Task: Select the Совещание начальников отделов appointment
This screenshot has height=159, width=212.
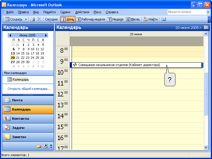Action: [136, 65]
